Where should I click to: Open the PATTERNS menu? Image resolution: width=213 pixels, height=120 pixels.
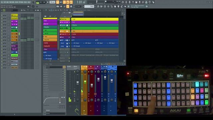12,2
